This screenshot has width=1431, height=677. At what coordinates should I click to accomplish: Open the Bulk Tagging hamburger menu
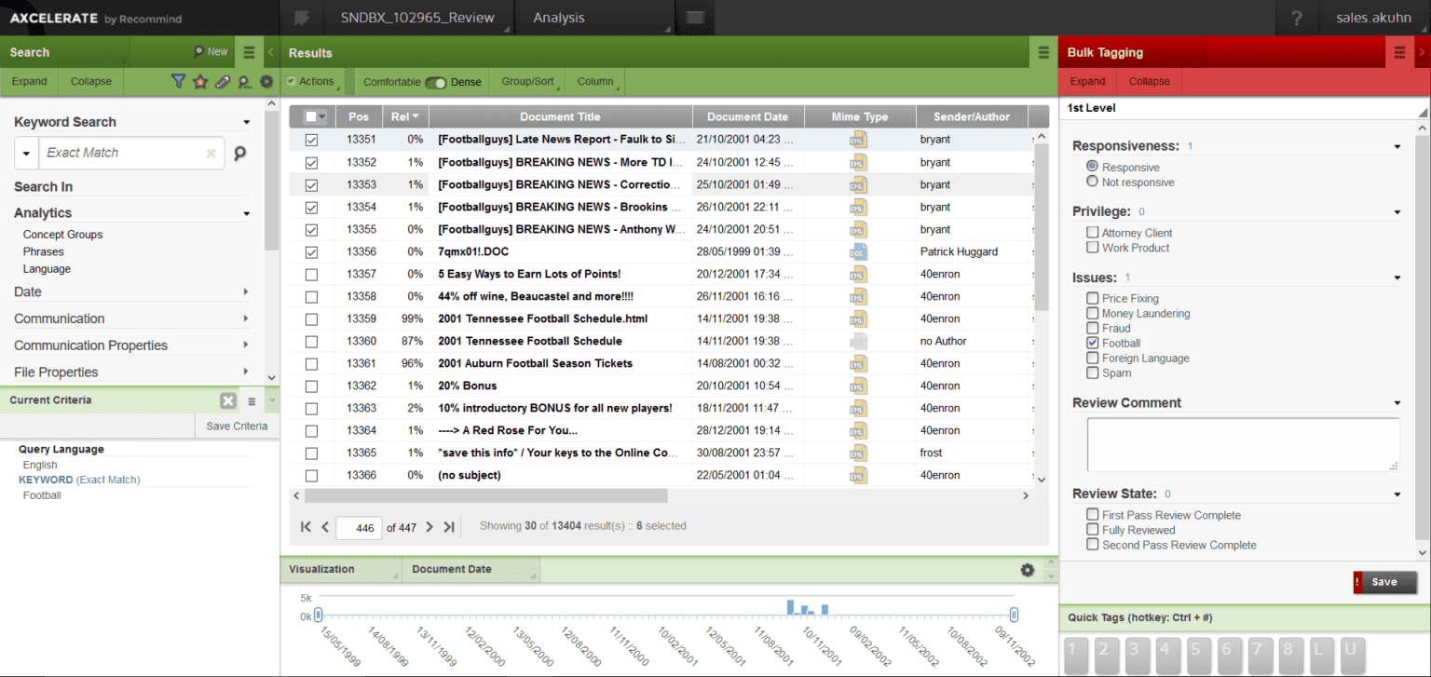(1399, 52)
